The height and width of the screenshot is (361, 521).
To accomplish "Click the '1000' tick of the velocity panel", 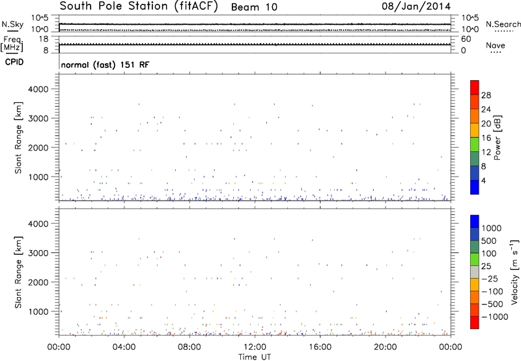I will click(x=38, y=311).
